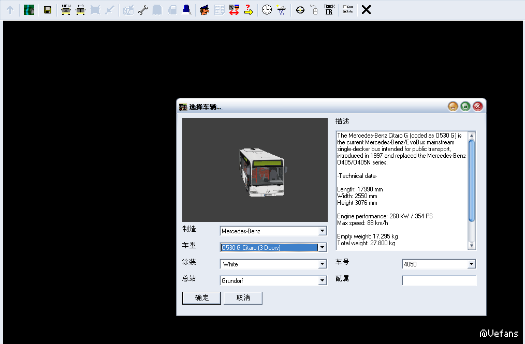The width and height of the screenshot is (525, 344).
Task: Open the weather rain cloud settings
Action: tap(281, 10)
